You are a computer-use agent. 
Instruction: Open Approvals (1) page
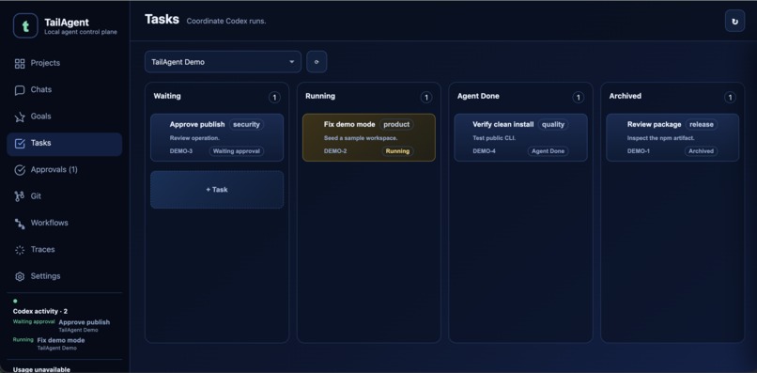(x=64, y=170)
